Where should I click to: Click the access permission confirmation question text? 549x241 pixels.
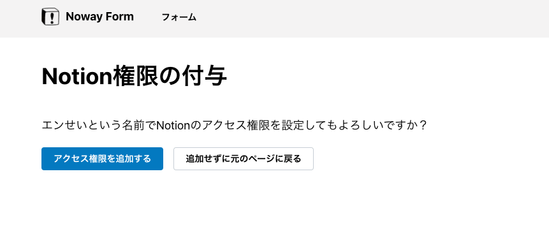(234, 125)
